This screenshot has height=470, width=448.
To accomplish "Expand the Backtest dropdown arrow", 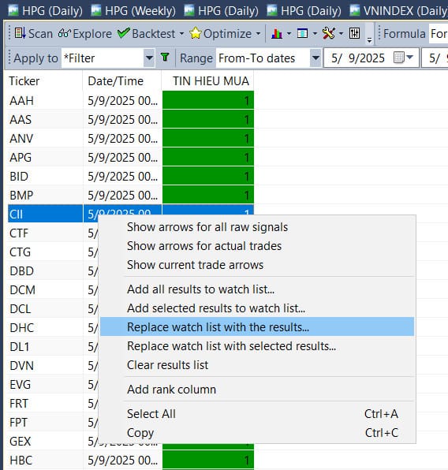I will 181,34.
